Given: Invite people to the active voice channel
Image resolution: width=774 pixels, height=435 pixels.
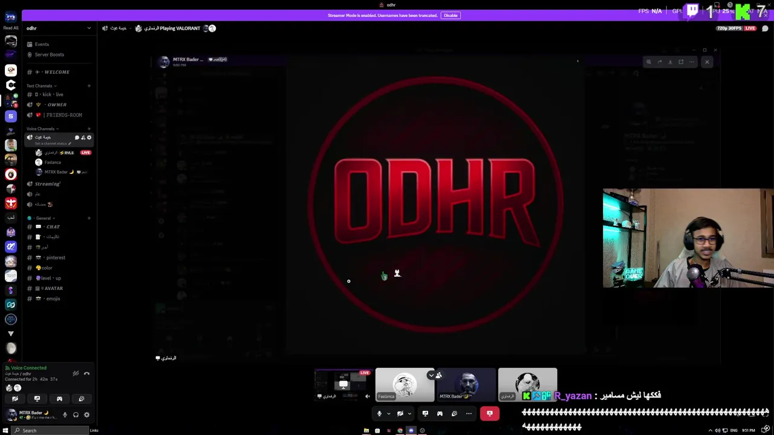Looking at the screenshot, I should [83, 138].
